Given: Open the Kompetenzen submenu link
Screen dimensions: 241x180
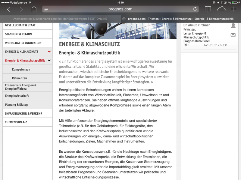Looking at the screenshot, I should pyautogui.click(x=21, y=70).
